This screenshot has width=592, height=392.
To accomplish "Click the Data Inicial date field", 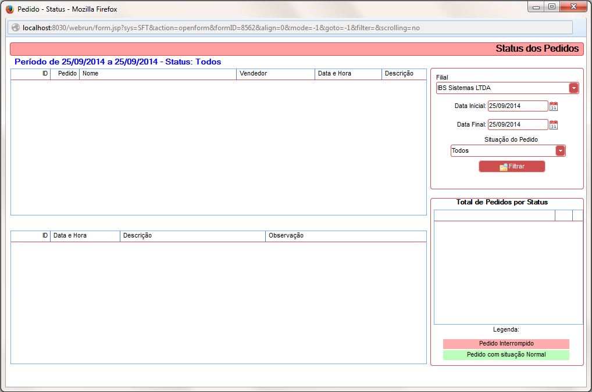I will pos(518,106).
